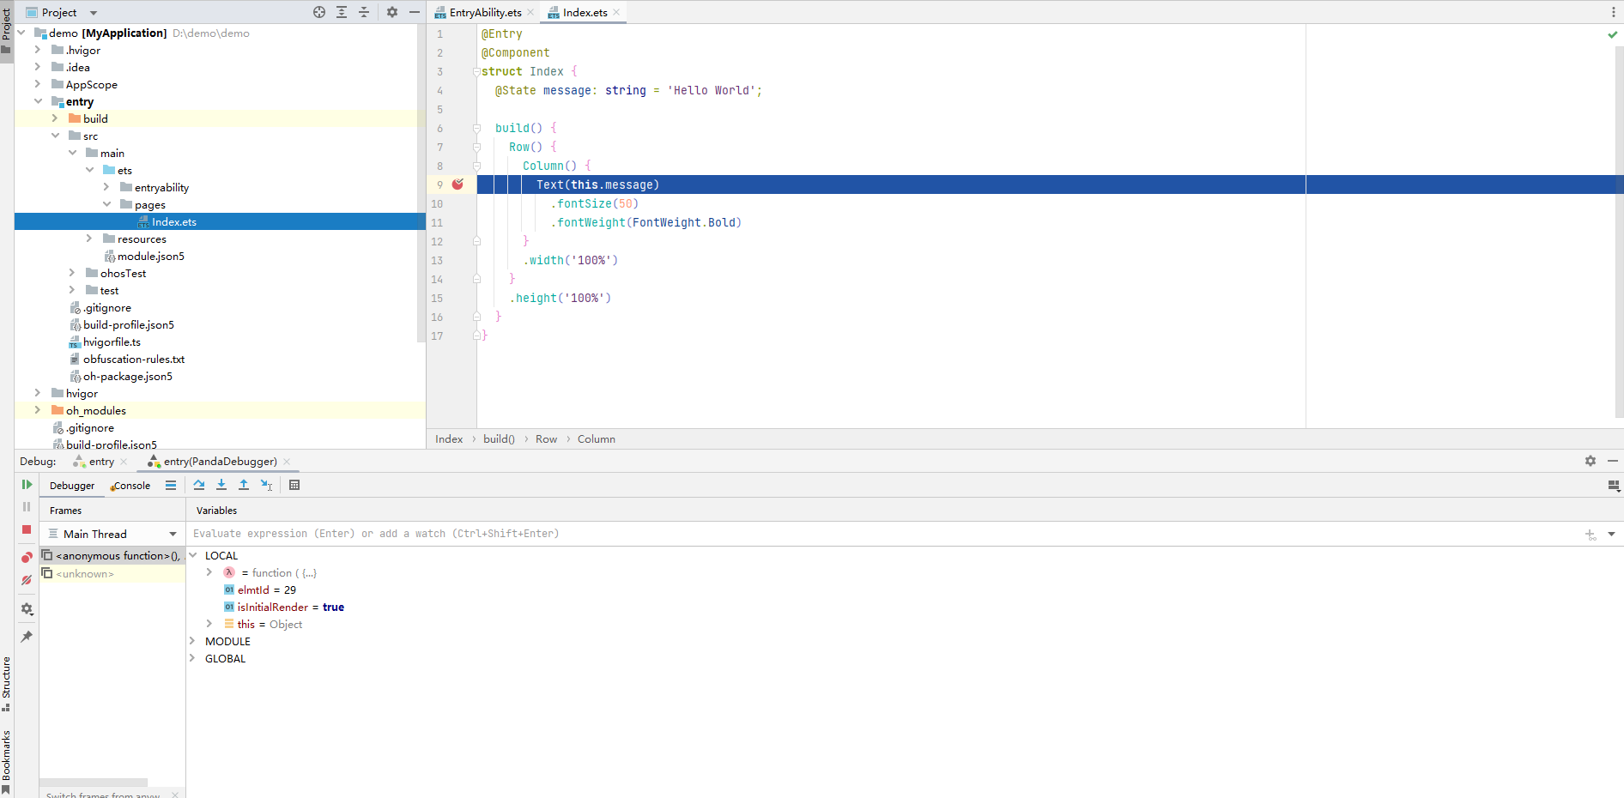Click Step Into icon
This screenshot has height=798, width=1624.
221,485
